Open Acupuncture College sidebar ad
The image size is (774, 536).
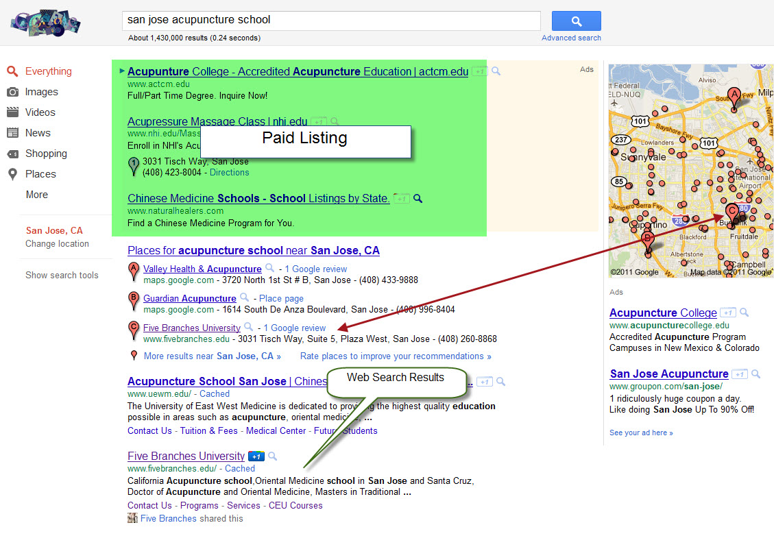coord(663,313)
